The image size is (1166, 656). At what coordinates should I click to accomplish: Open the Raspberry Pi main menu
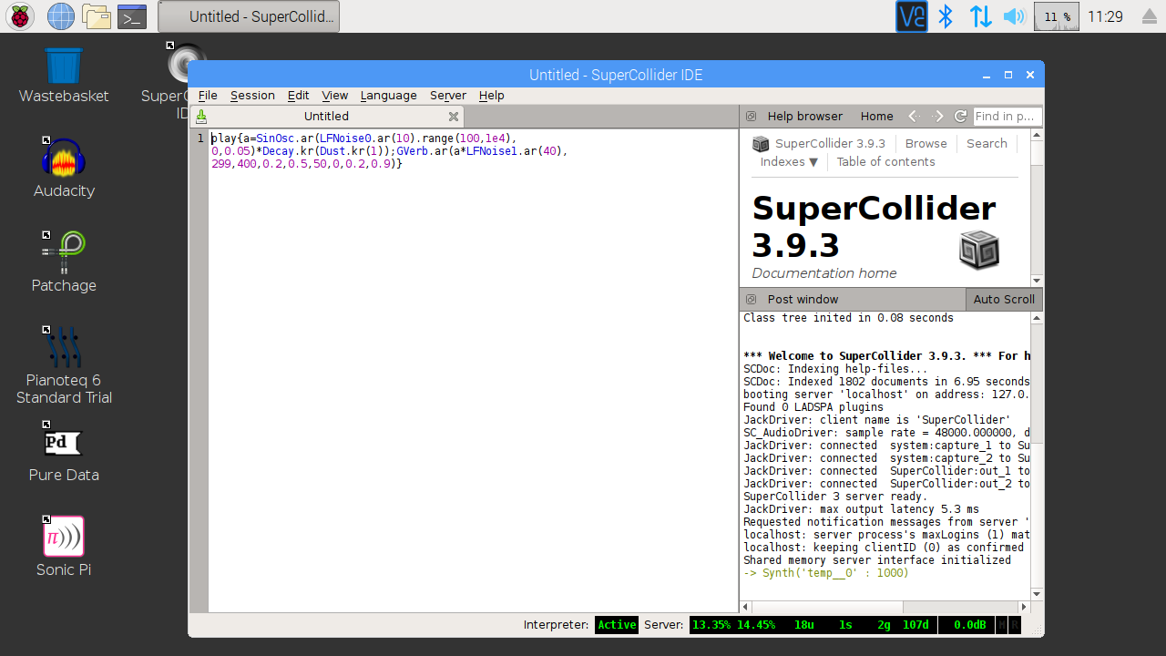[20, 16]
